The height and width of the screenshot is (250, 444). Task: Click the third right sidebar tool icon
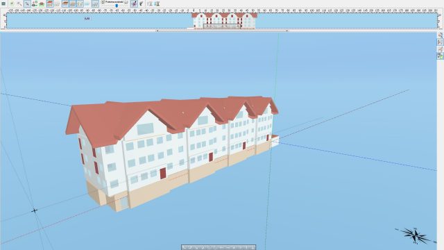coord(441,49)
